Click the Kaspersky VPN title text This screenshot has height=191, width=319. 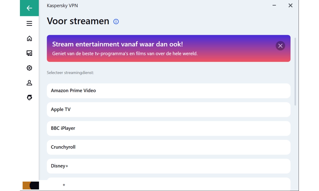tap(62, 6)
